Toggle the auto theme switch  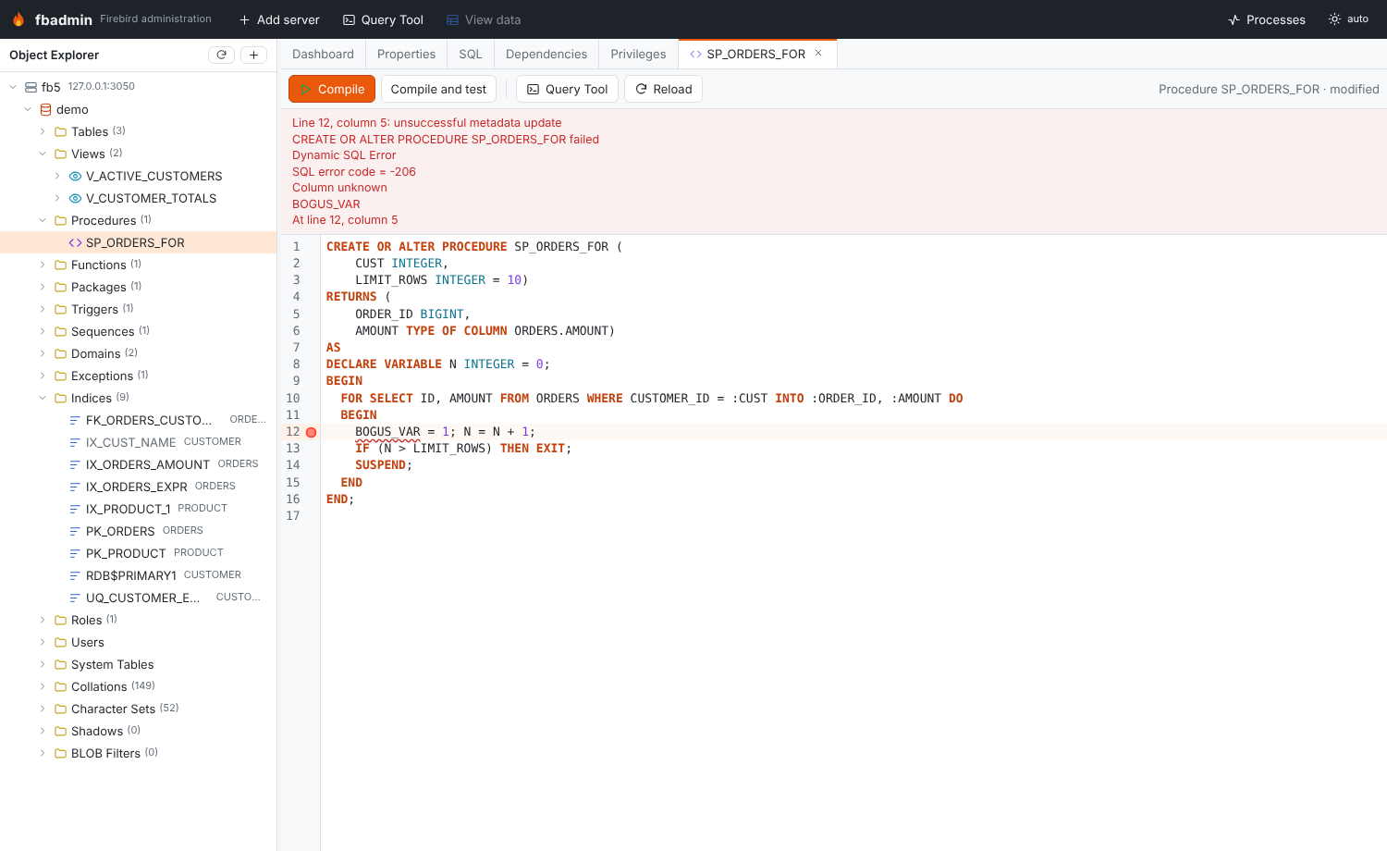point(1348,19)
